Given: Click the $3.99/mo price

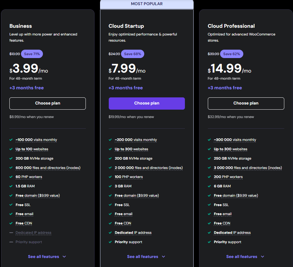Looking at the screenshot, I should 29,68.
